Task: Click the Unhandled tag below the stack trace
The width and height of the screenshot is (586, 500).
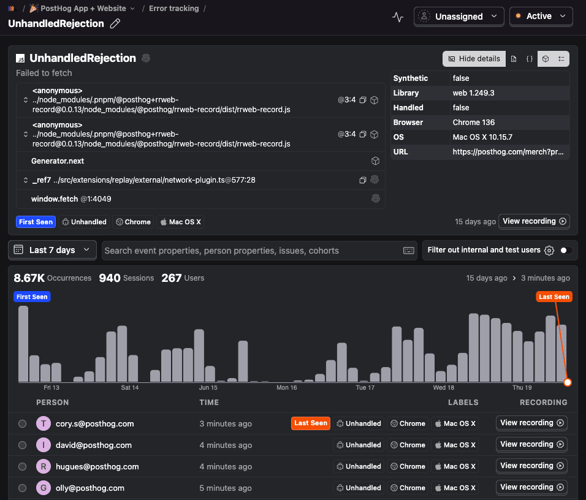Action: pyautogui.click(x=85, y=222)
